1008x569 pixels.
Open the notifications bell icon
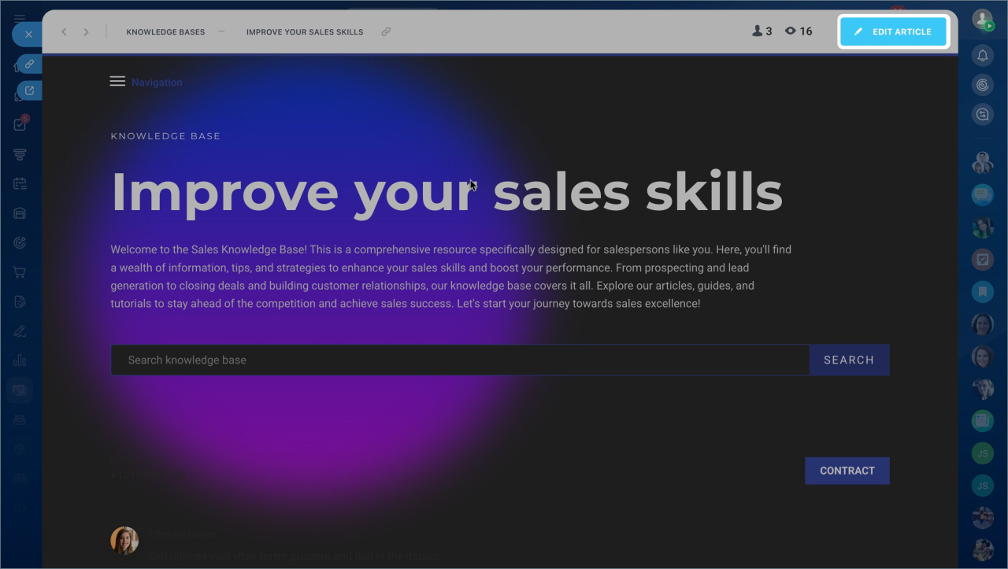click(982, 55)
